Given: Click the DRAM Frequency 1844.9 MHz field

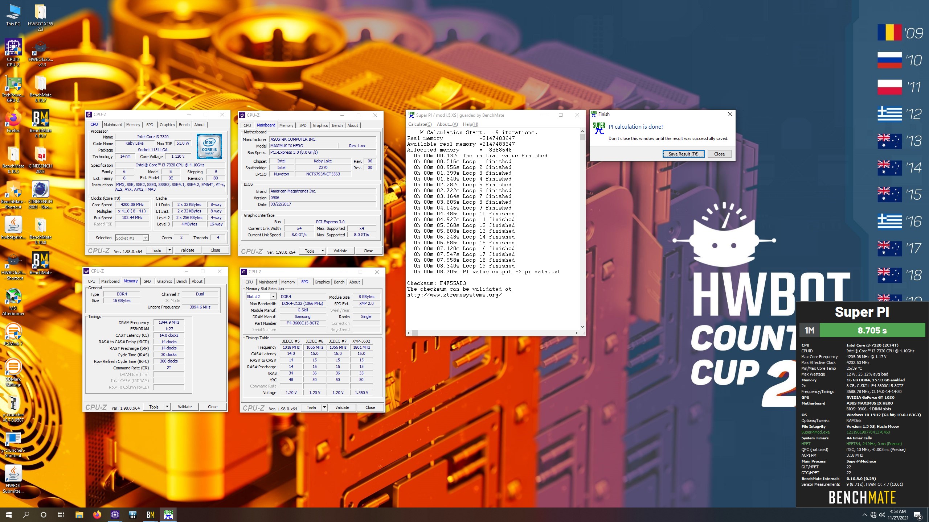Looking at the screenshot, I should point(169,322).
